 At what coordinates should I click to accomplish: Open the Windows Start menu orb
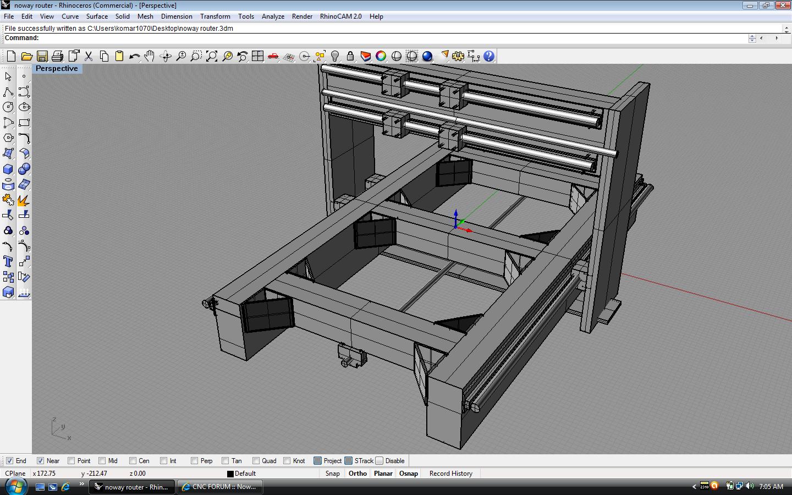pos(15,486)
